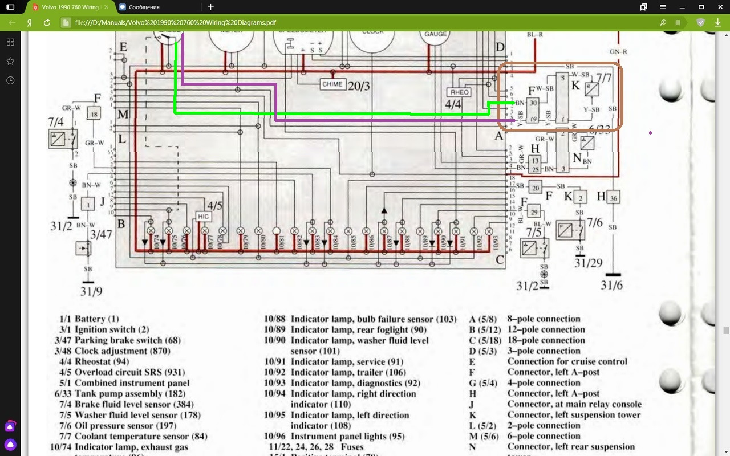Click the HIC box in diagram
The image size is (730, 456).
point(203,217)
